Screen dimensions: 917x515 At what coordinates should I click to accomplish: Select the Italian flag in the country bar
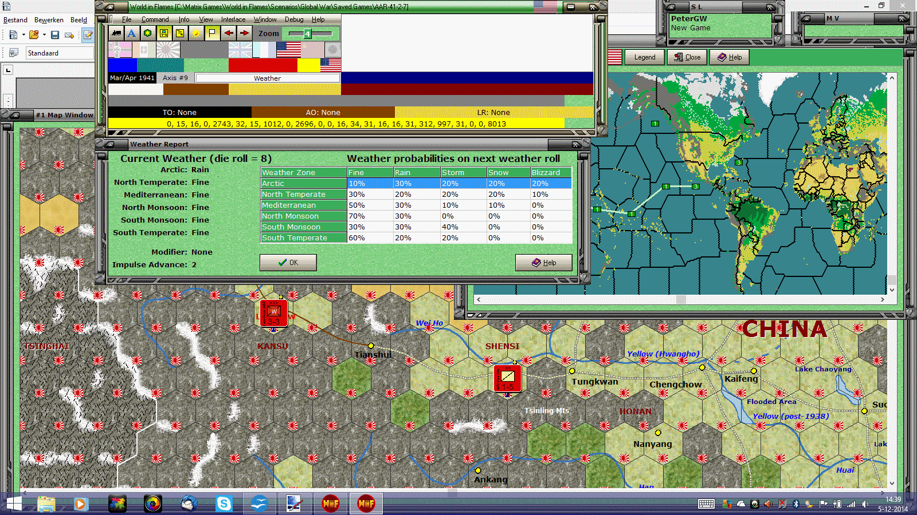[144, 50]
